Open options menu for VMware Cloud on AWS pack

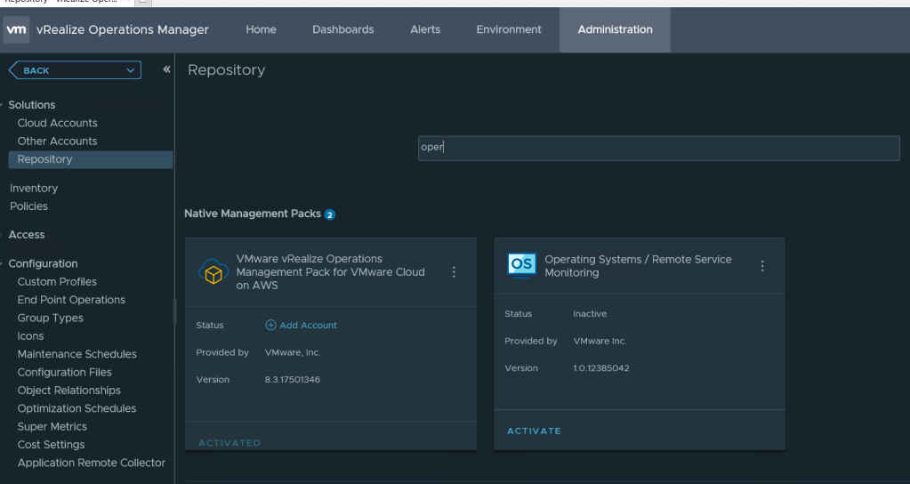coord(454,272)
